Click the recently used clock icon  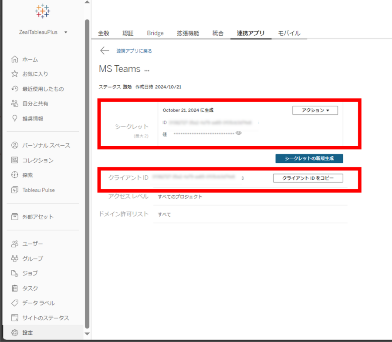[15, 89]
